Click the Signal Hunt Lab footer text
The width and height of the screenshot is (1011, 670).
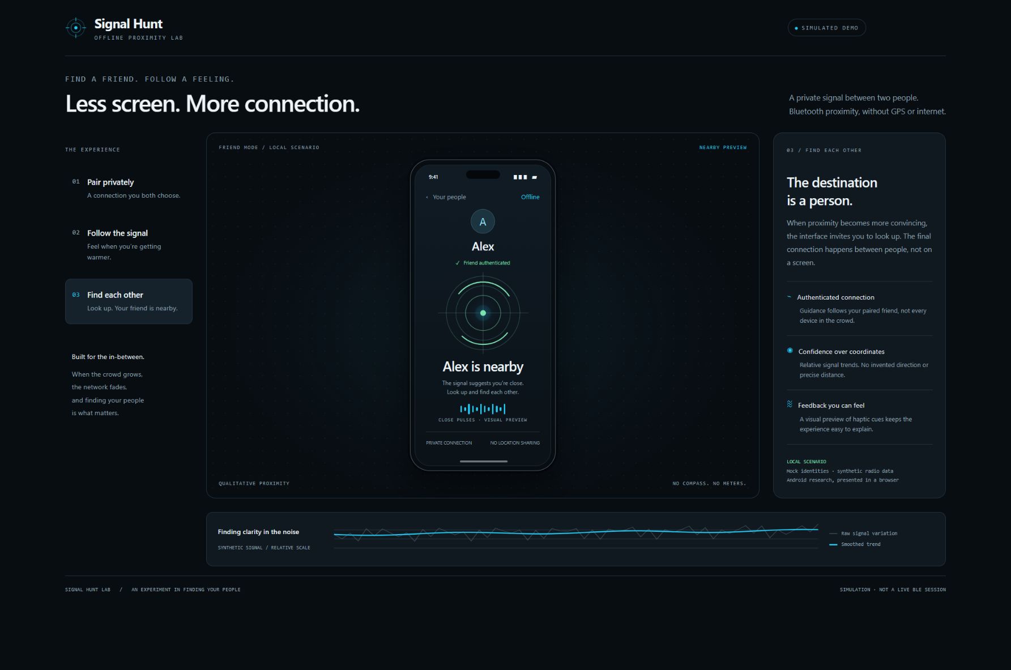coord(88,590)
